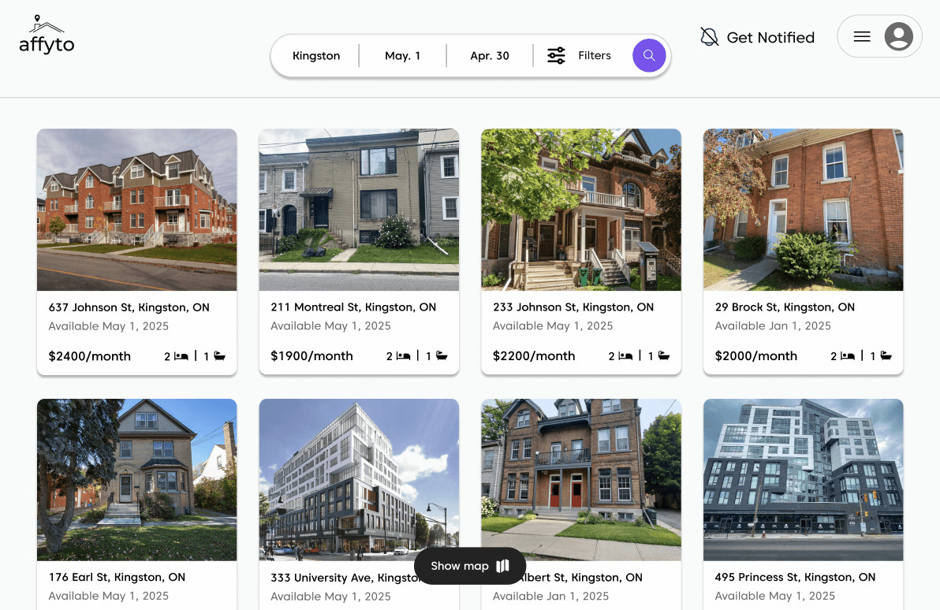The height and width of the screenshot is (610, 940).
Task: Click Available May 1, 2025 on 176 Earl St
Action: [109, 596]
